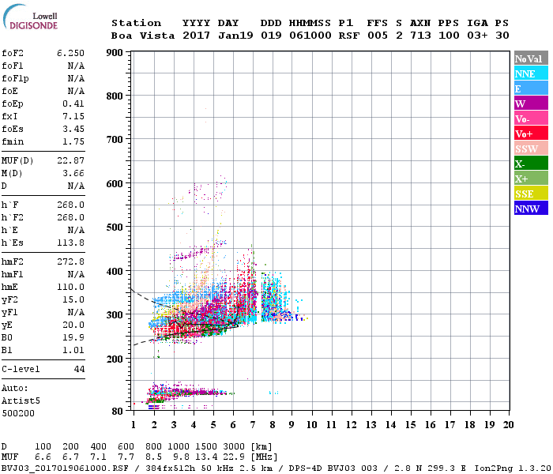Select the NNW dark blue legend swatch

pos(531,208)
